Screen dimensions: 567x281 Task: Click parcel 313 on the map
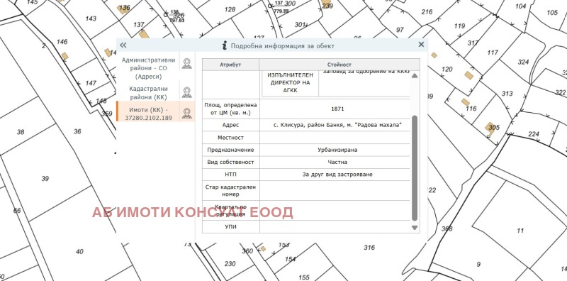(x=507, y=94)
